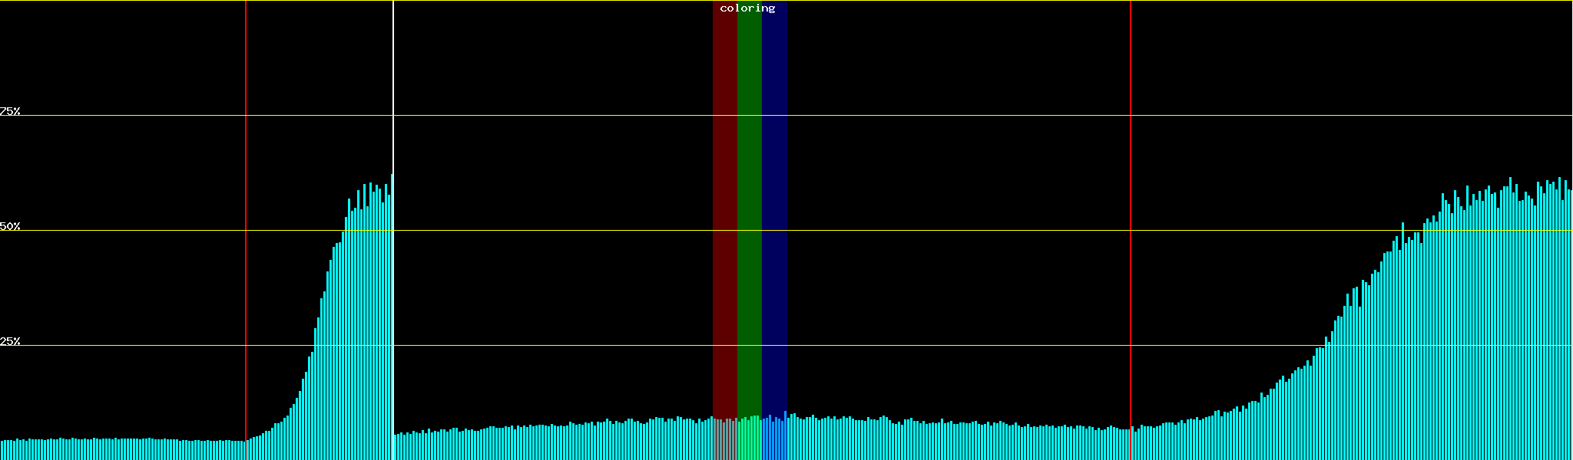Click the 75% axis label
Image resolution: width=1573 pixels, height=460 pixels.
tap(10, 111)
